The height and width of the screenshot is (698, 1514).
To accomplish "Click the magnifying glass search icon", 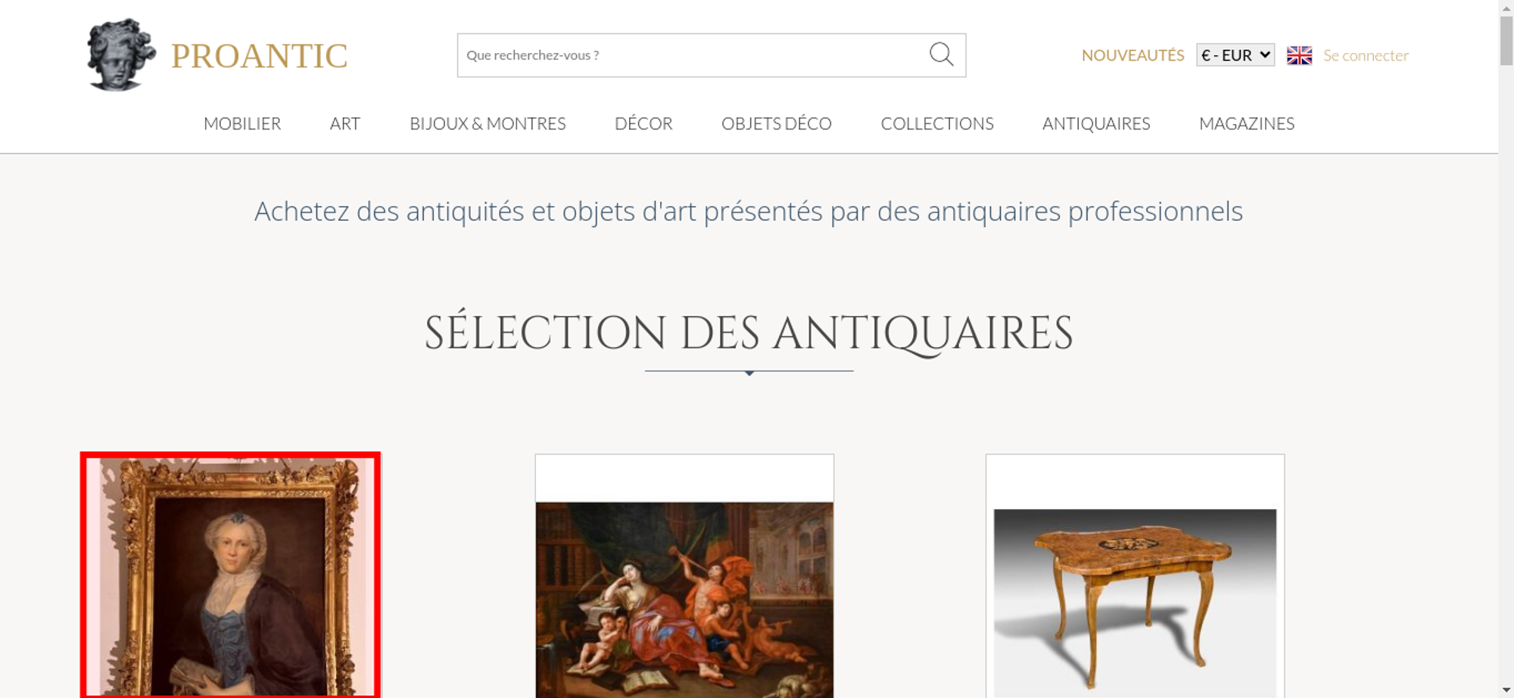I will coord(941,54).
